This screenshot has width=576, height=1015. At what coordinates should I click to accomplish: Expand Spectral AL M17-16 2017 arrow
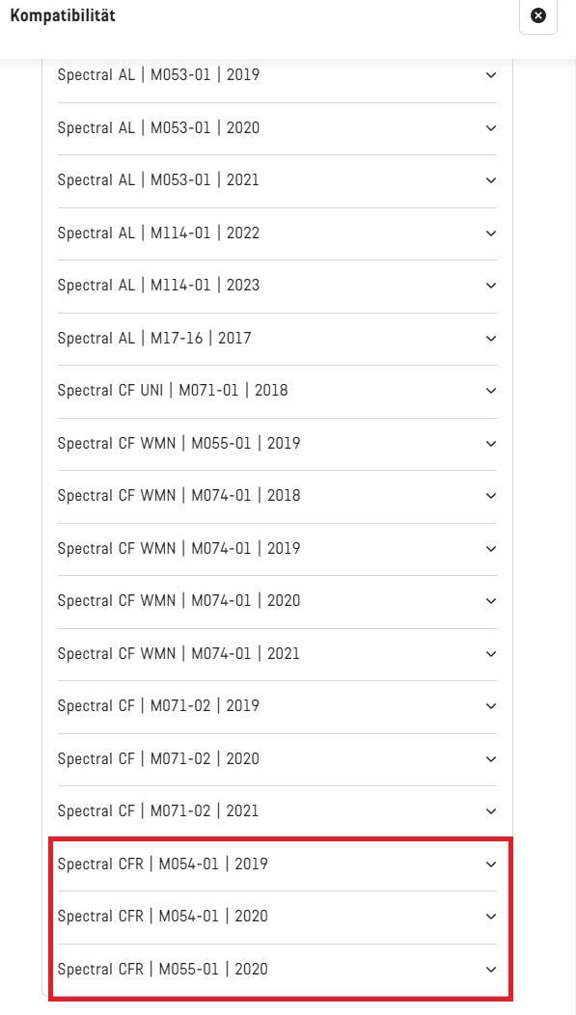point(491,339)
